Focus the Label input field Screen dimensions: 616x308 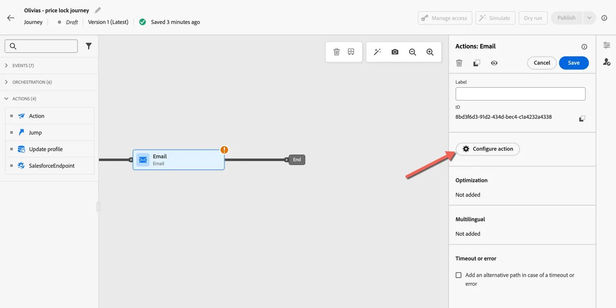coord(520,94)
